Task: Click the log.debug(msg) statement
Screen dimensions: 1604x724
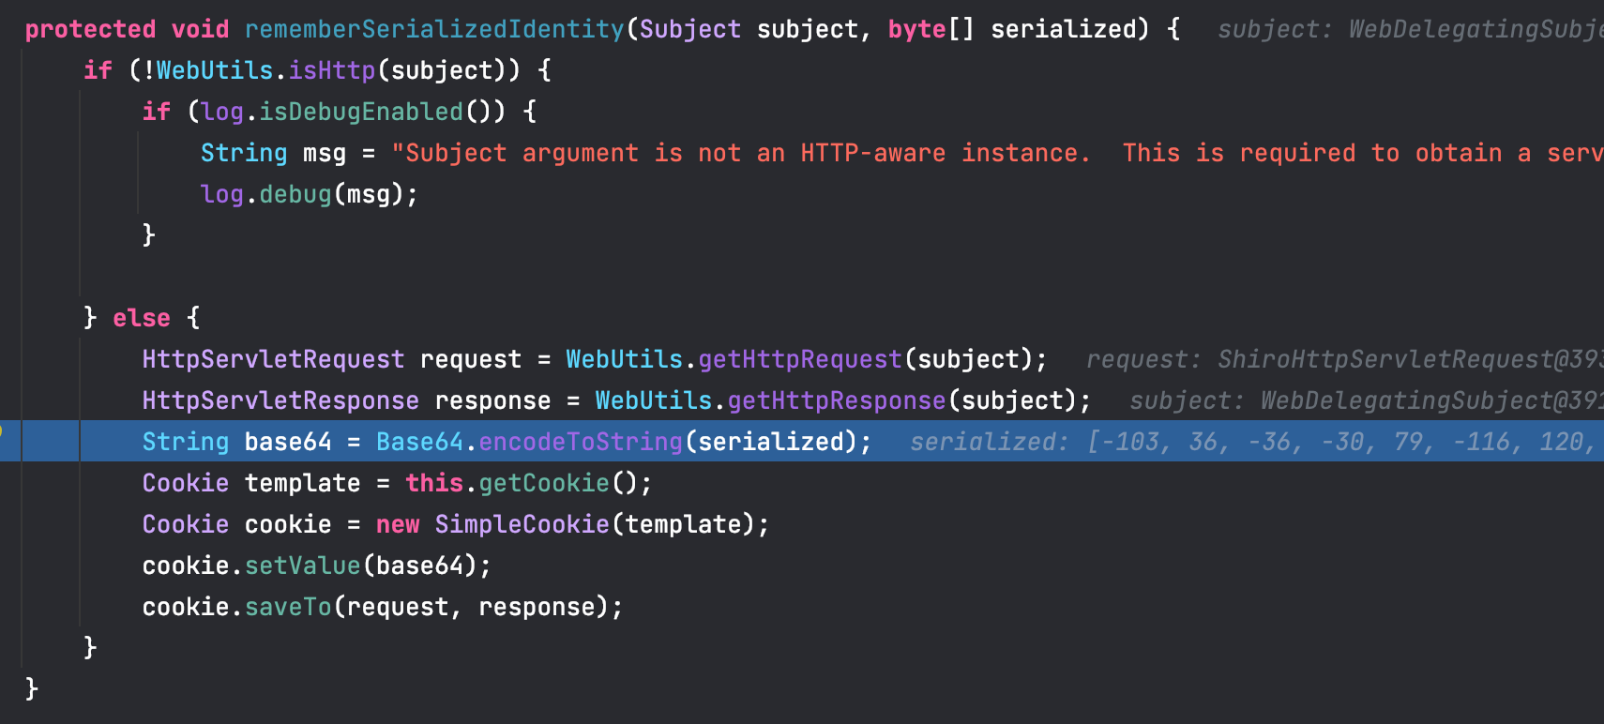Action: point(309,194)
